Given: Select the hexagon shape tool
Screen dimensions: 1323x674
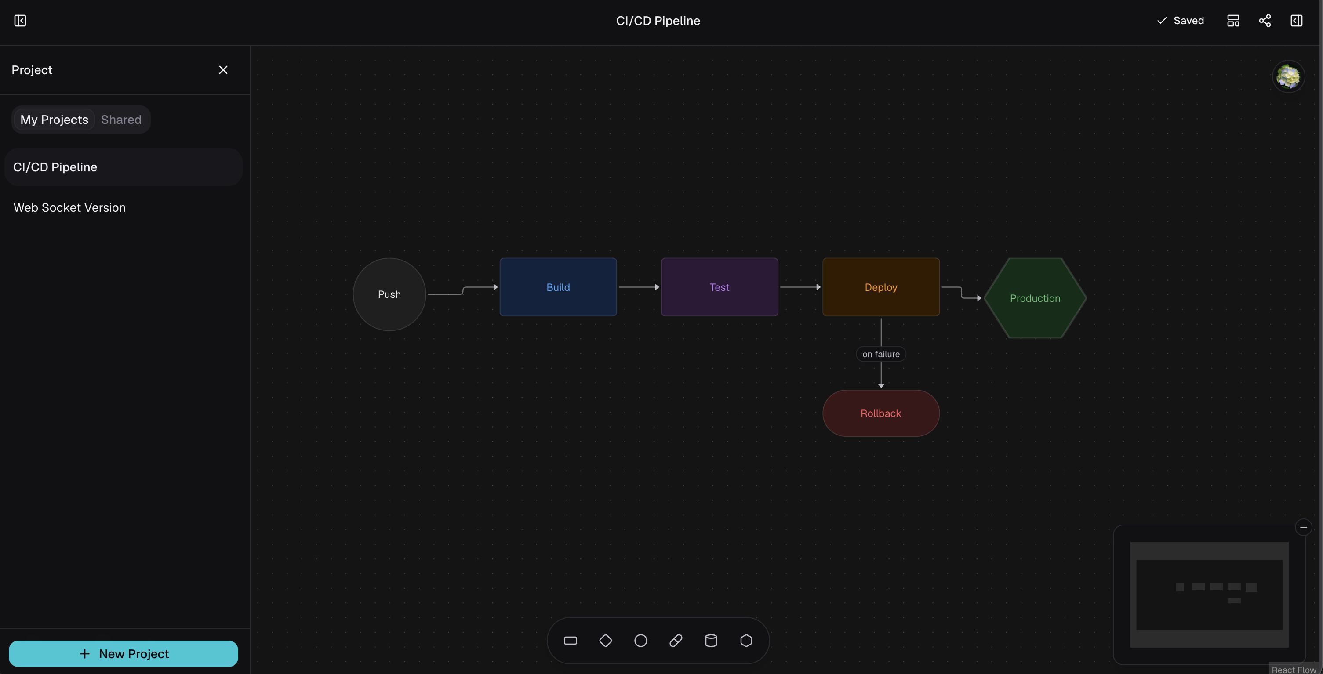Looking at the screenshot, I should tap(746, 641).
